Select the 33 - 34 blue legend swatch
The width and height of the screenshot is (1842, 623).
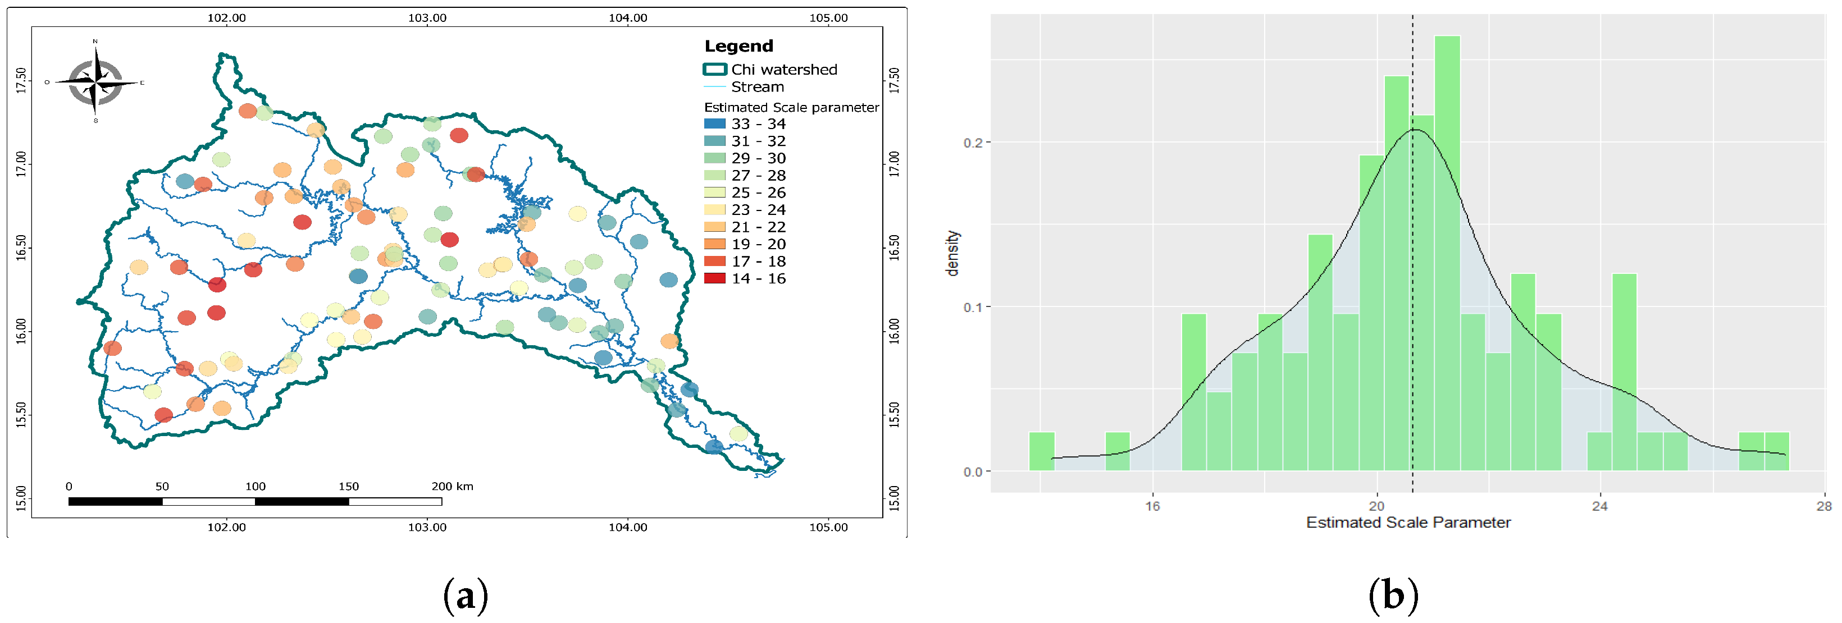(714, 123)
